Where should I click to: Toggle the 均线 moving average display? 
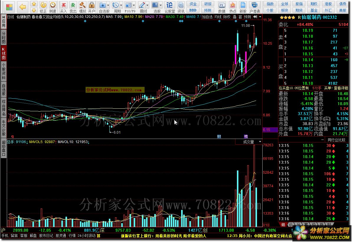coord(218,17)
